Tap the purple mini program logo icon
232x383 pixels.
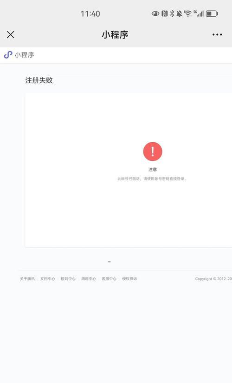click(x=8, y=55)
